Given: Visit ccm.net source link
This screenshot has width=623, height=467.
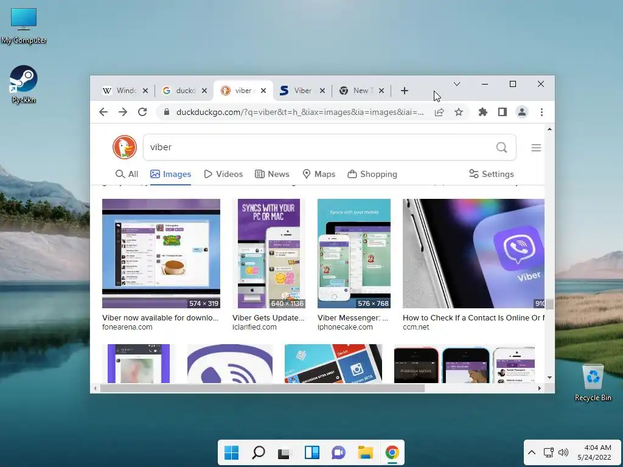Looking at the screenshot, I should pyautogui.click(x=416, y=327).
